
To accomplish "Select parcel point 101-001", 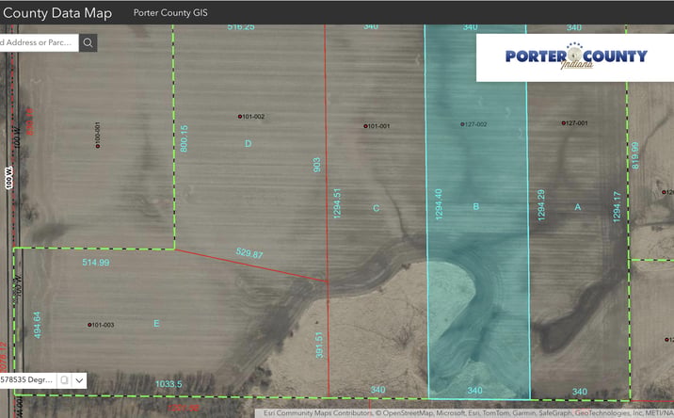I will point(365,126).
